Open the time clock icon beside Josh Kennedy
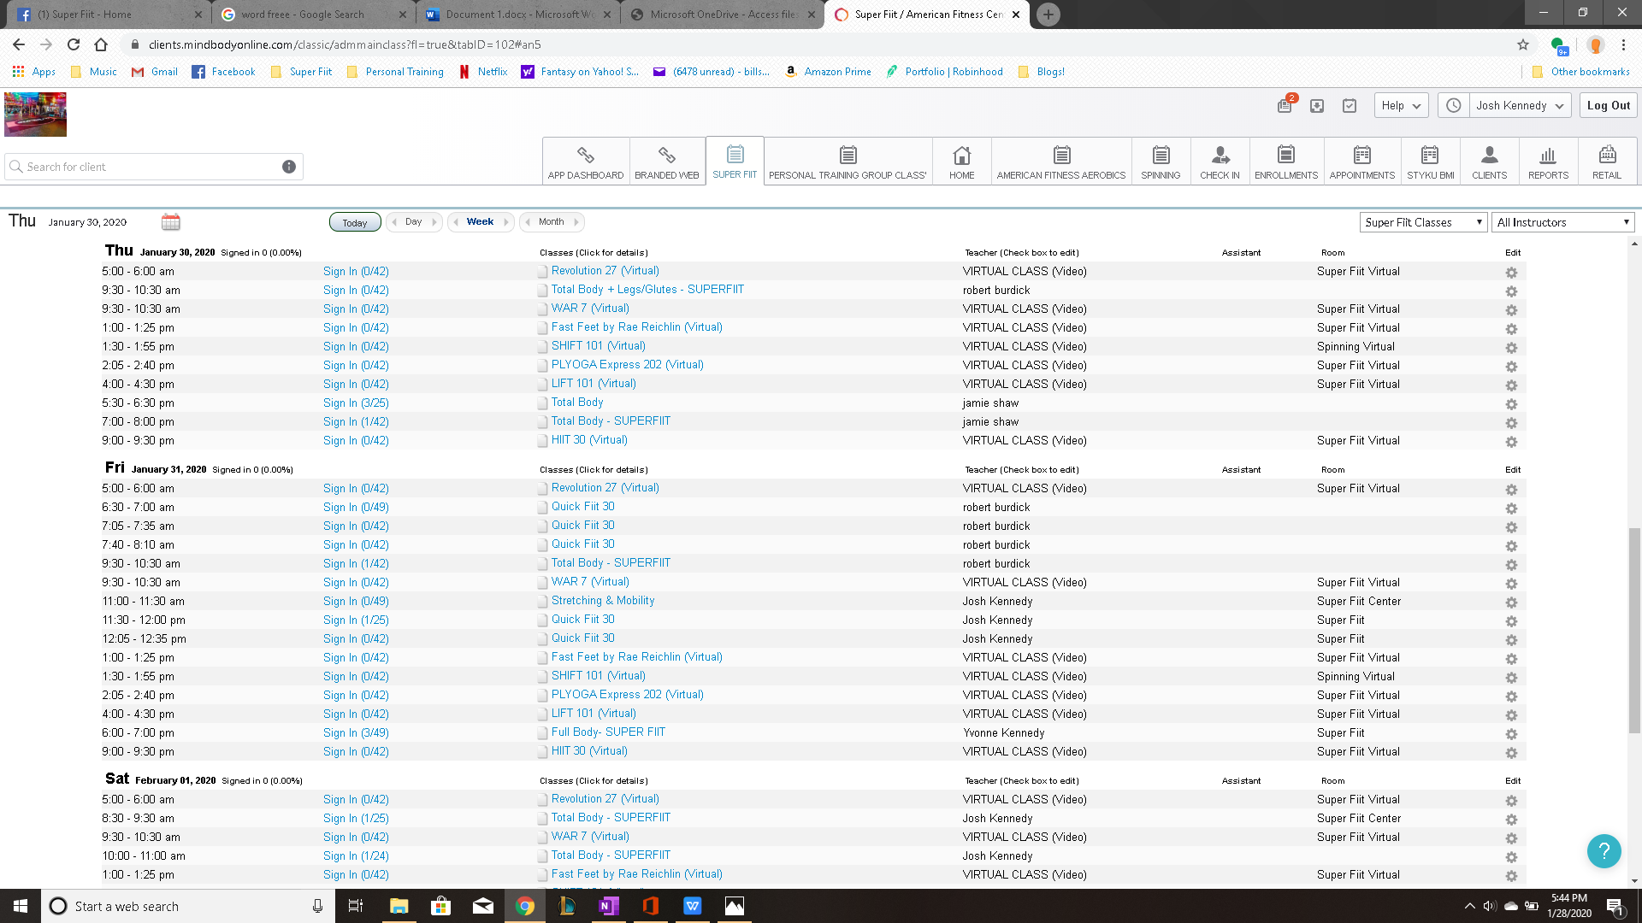 [x=1453, y=105]
